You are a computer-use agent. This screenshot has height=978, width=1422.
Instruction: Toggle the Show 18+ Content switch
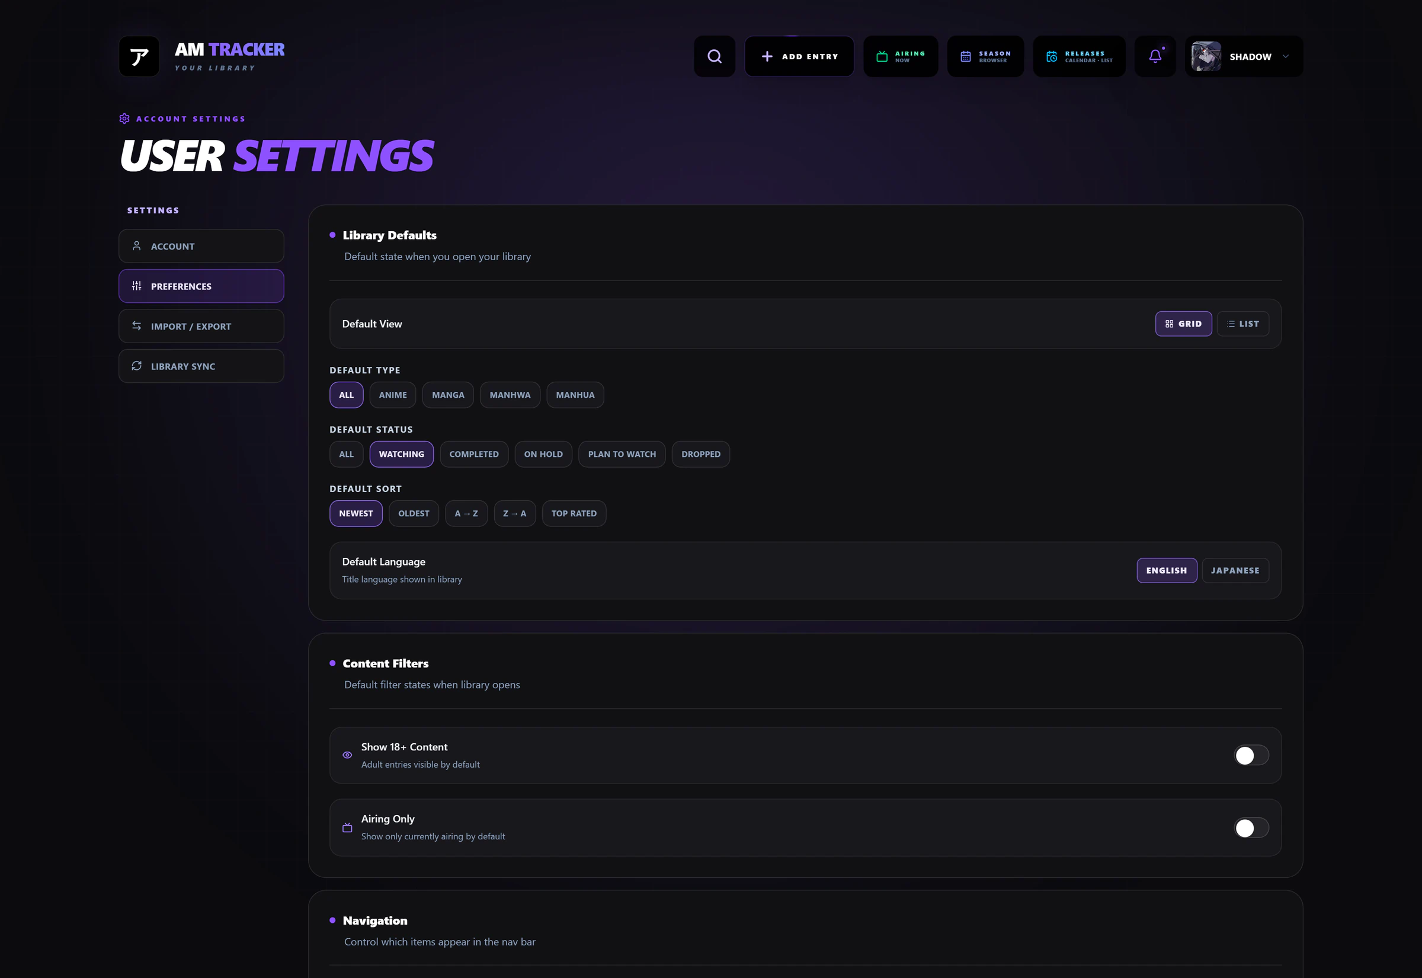[x=1251, y=756]
